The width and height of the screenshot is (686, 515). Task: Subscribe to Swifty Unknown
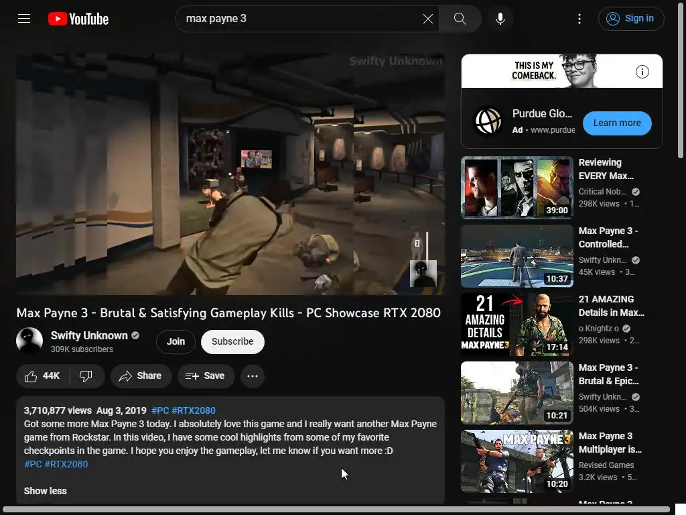pyautogui.click(x=232, y=341)
